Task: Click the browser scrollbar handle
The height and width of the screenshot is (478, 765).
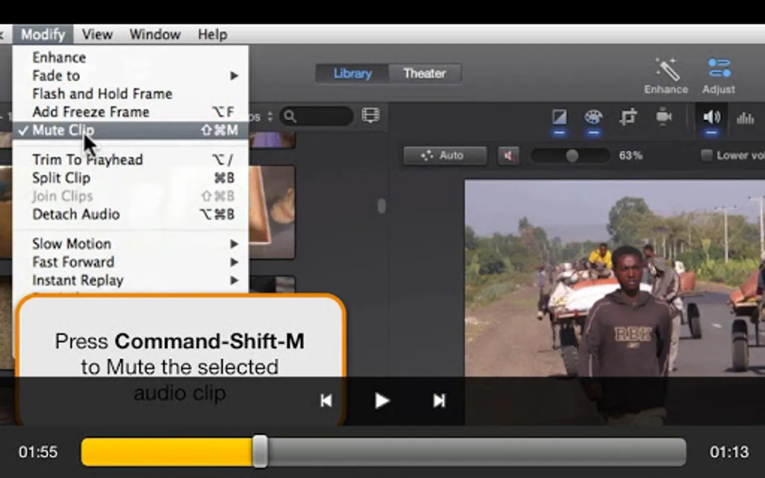Action: [381, 206]
